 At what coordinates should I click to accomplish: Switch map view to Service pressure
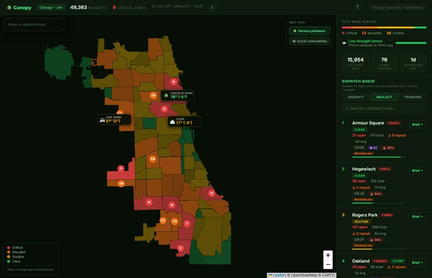point(310,31)
